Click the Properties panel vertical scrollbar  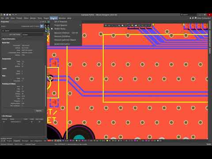[x=45, y=85]
